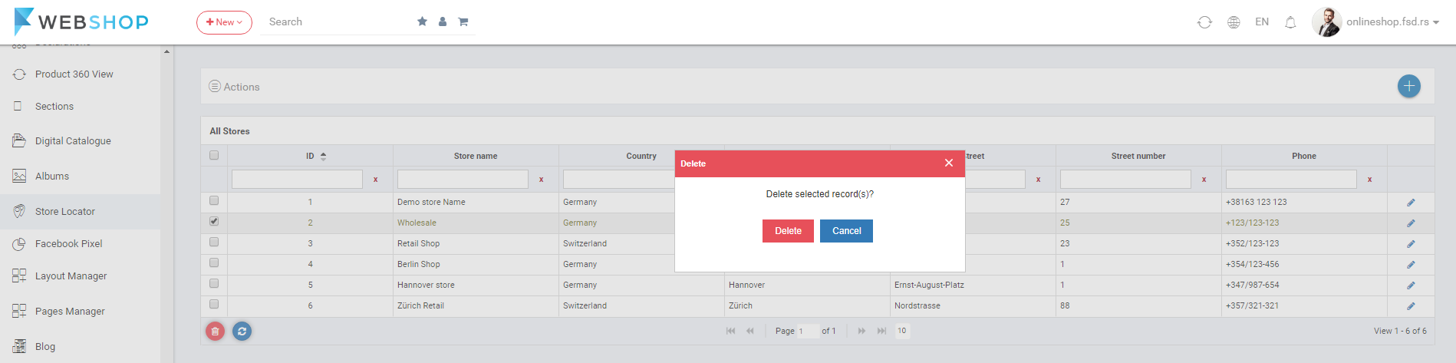Click the Search field in header
Image resolution: width=1456 pixels, height=363 pixels.
click(338, 22)
